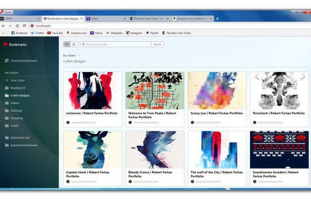
Task: Switch to the Amazon.com tab
Action: click(192, 19)
